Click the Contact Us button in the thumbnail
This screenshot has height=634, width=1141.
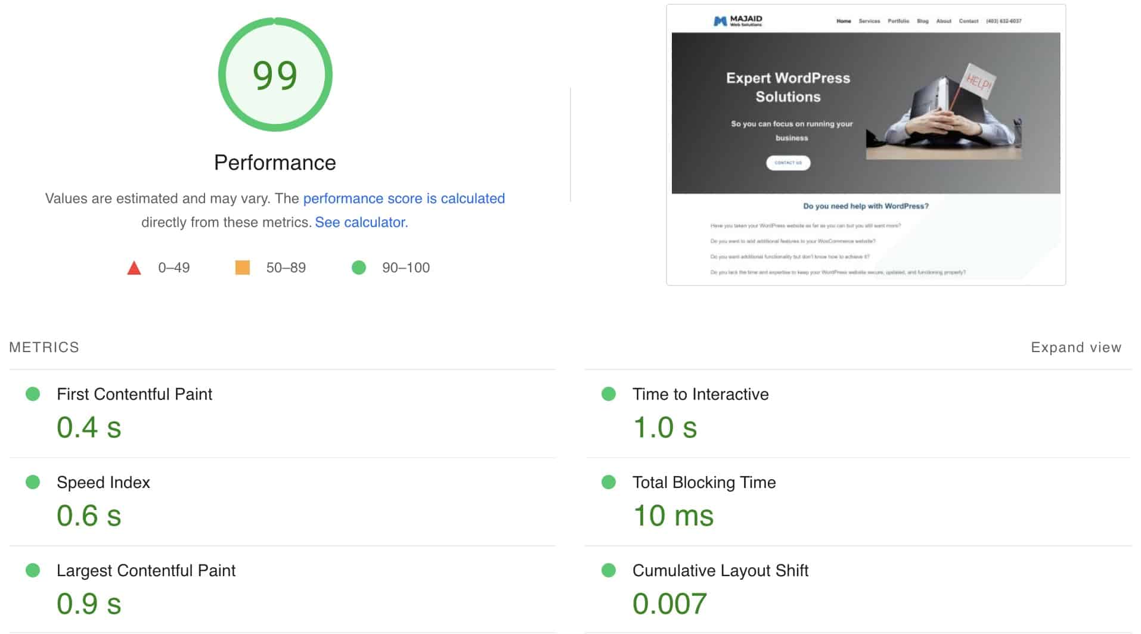[x=788, y=163]
